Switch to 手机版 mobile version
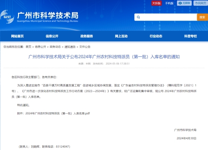208x150 pixels. 169,3
